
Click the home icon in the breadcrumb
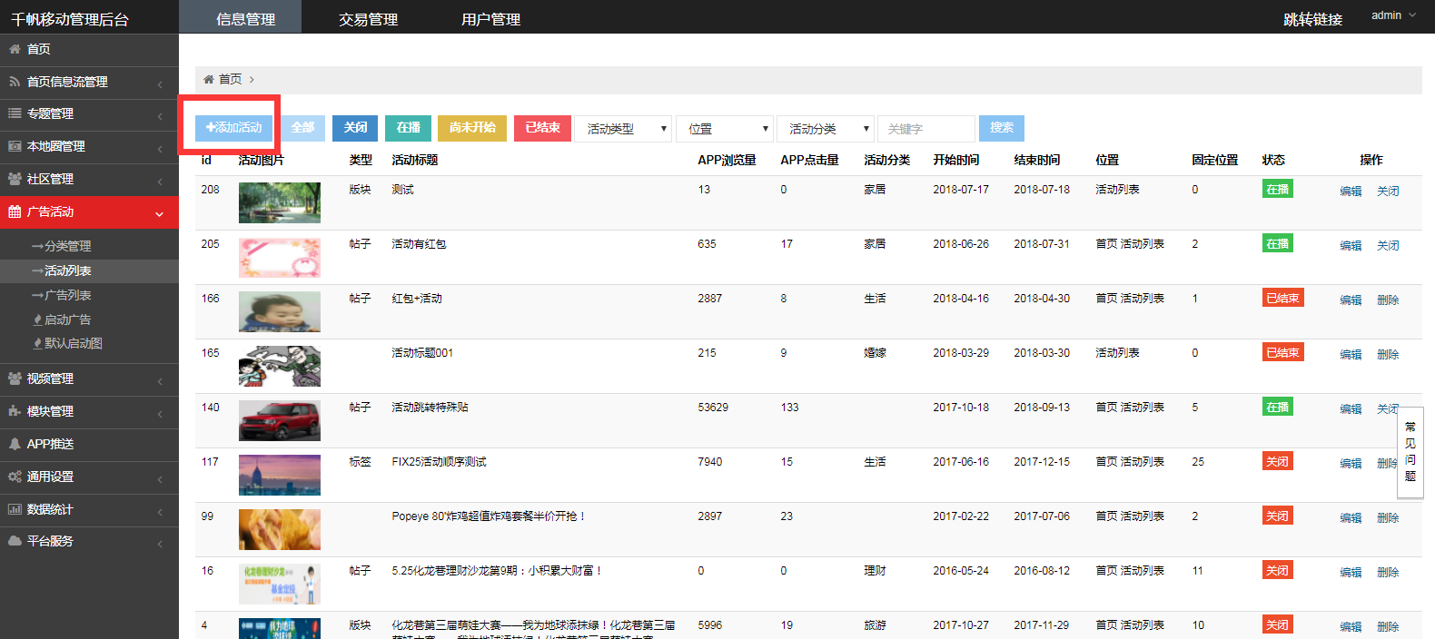pyautogui.click(x=209, y=80)
